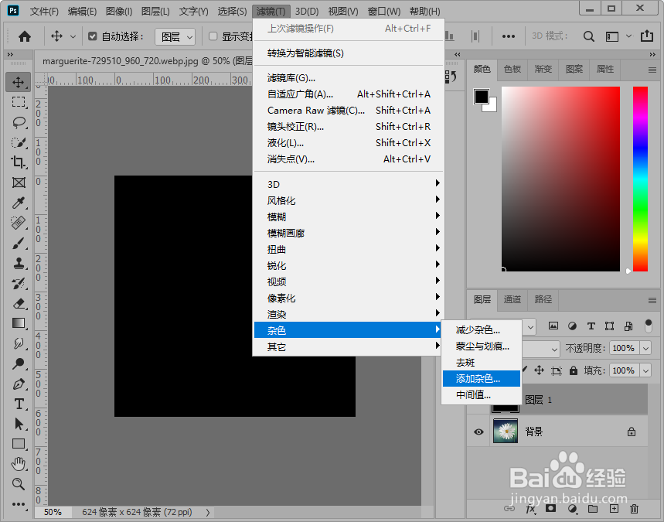The image size is (664, 522).
Task: Select the Lasso tool
Action: click(19, 122)
